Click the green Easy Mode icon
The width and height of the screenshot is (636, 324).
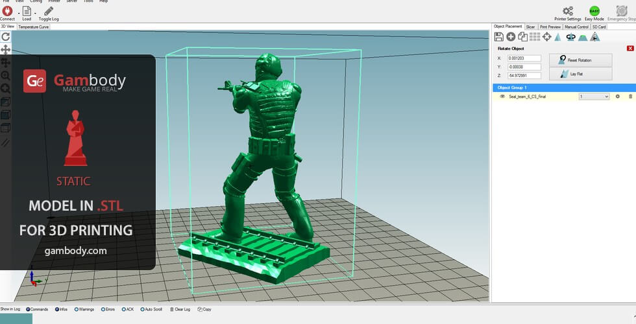594,11
